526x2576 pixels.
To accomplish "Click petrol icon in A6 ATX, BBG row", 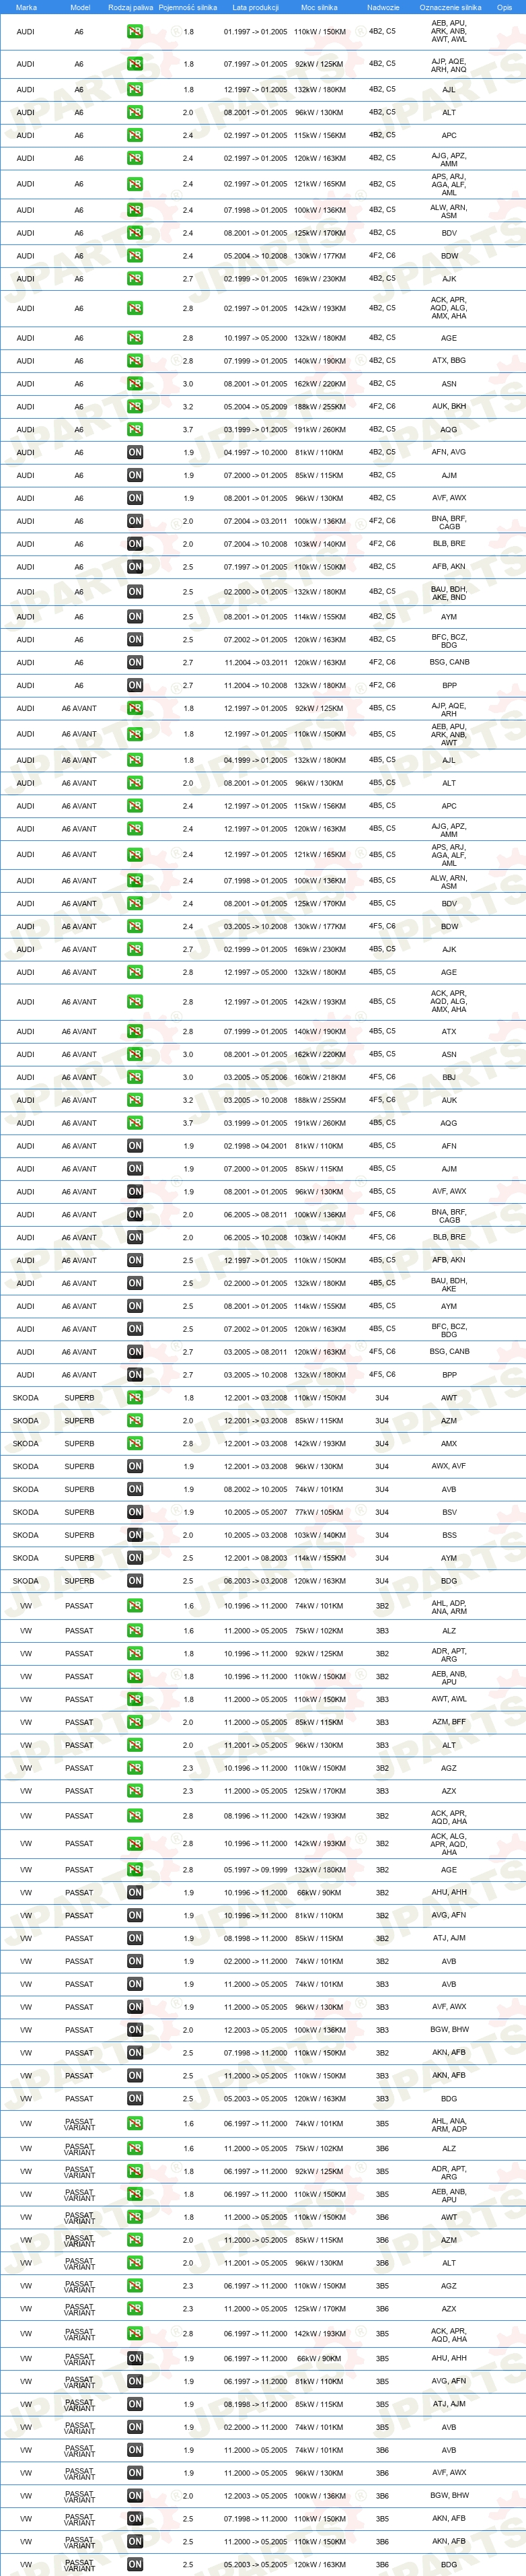I will point(135,361).
